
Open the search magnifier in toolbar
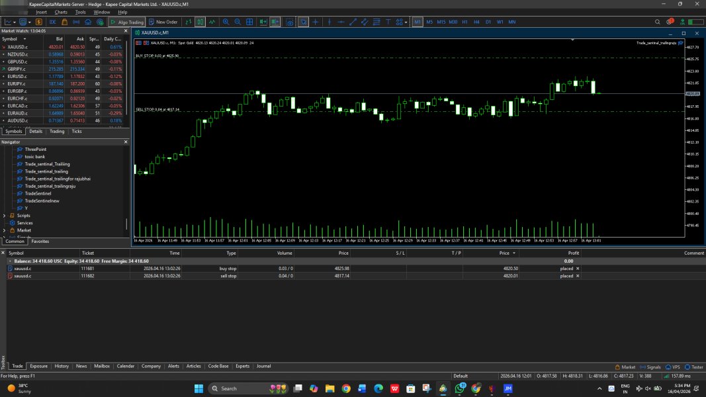(659, 22)
